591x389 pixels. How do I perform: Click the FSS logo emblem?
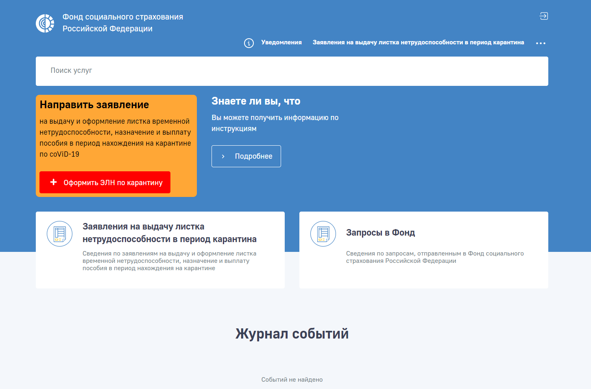(x=45, y=23)
